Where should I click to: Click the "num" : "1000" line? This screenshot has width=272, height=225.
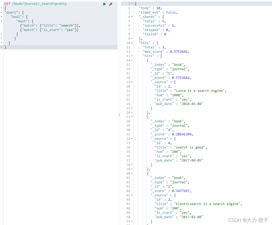pyautogui.click(x=169, y=95)
